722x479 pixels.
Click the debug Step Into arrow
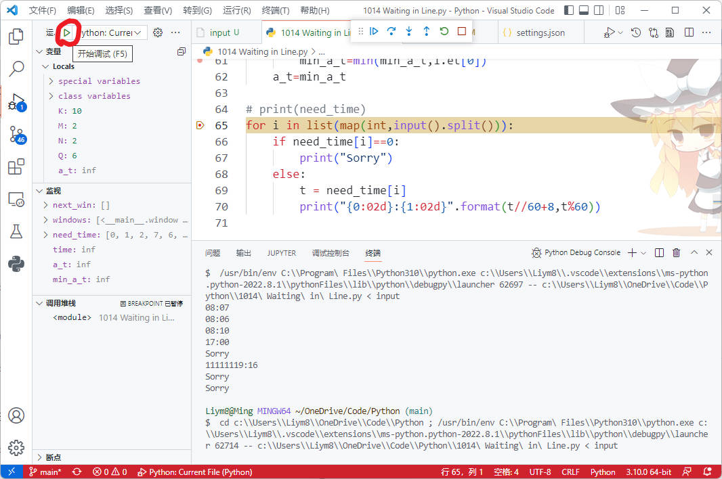(x=409, y=32)
